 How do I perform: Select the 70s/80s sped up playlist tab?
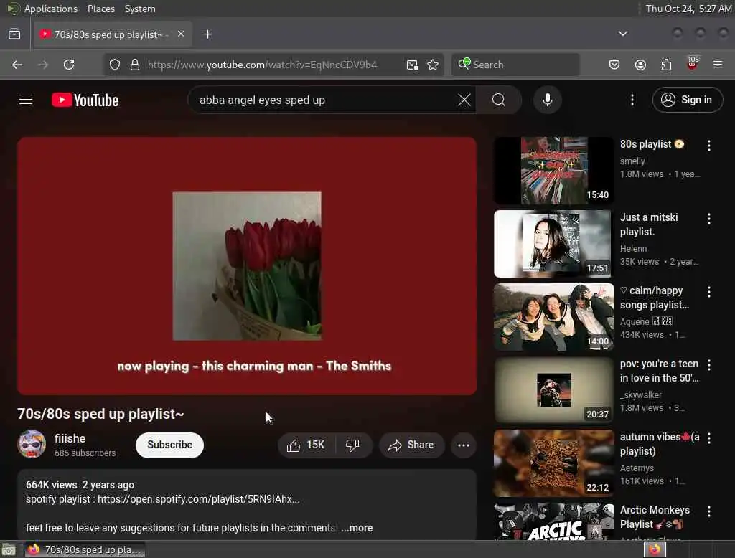(113, 34)
